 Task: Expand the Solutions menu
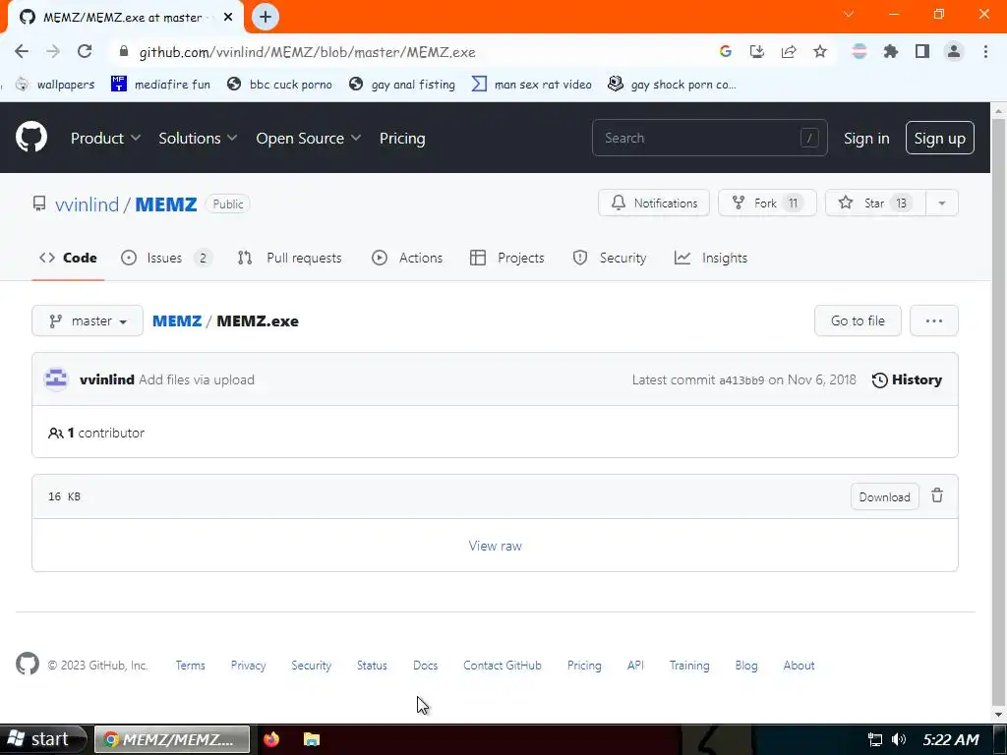(x=198, y=138)
